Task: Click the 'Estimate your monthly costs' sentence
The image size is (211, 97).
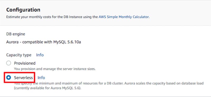Action: click(x=78, y=17)
